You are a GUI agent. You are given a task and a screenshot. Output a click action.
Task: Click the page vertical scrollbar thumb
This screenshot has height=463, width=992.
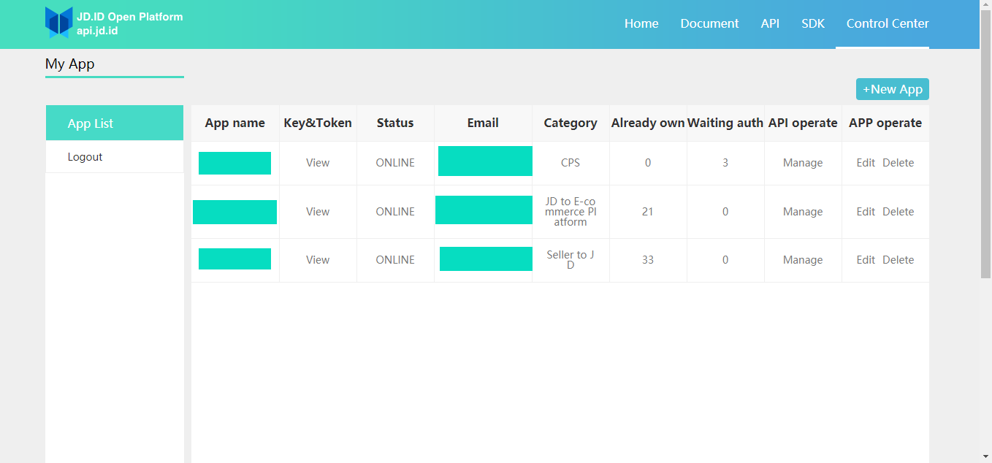click(x=985, y=145)
